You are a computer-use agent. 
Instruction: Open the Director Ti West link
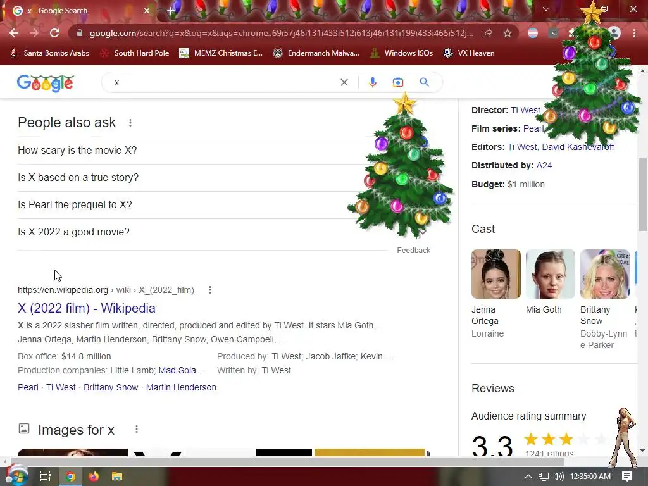coord(525,110)
